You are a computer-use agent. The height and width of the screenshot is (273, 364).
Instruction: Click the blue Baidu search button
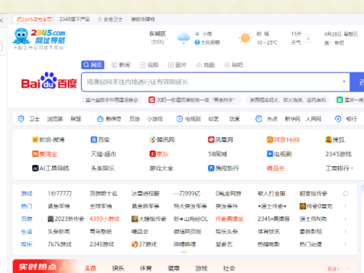click(x=357, y=82)
